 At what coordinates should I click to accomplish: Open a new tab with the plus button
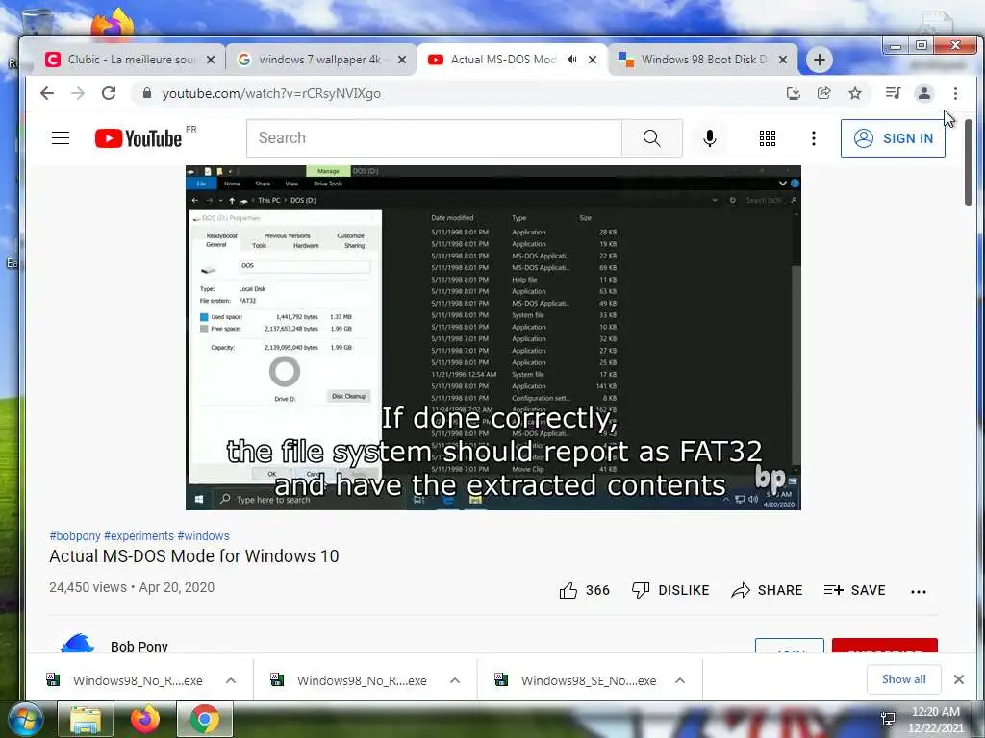(x=820, y=60)
